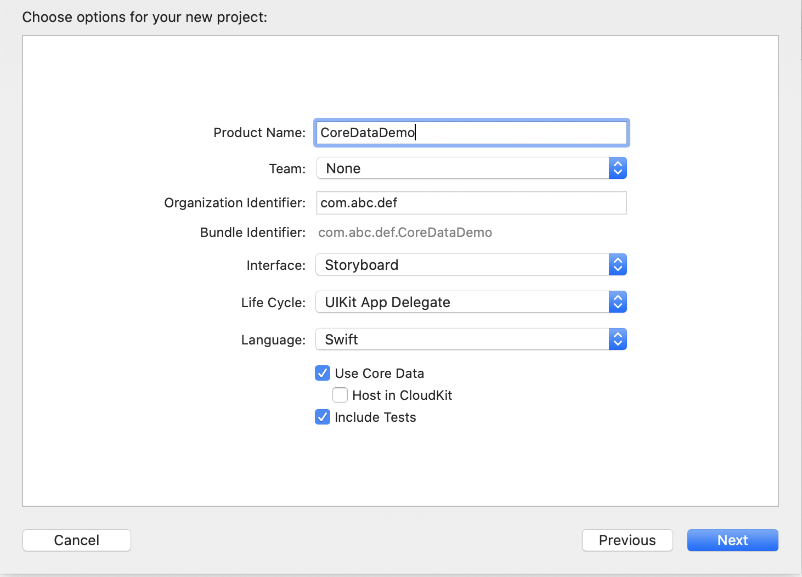Open the Interface dropdown showing Storyboard
The height and width of the screenshot is (577, 802).
[462, 265]
